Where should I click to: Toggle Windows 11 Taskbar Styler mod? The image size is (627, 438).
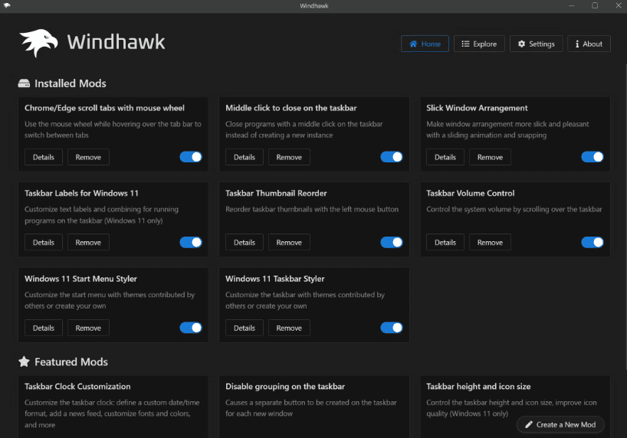point(392,328)
